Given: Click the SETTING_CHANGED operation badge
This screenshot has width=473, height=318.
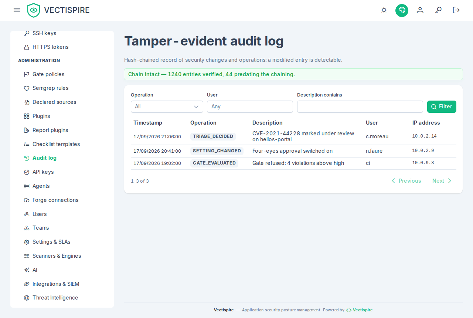Looking at the screenshot, I should click(x=217, y=151).
